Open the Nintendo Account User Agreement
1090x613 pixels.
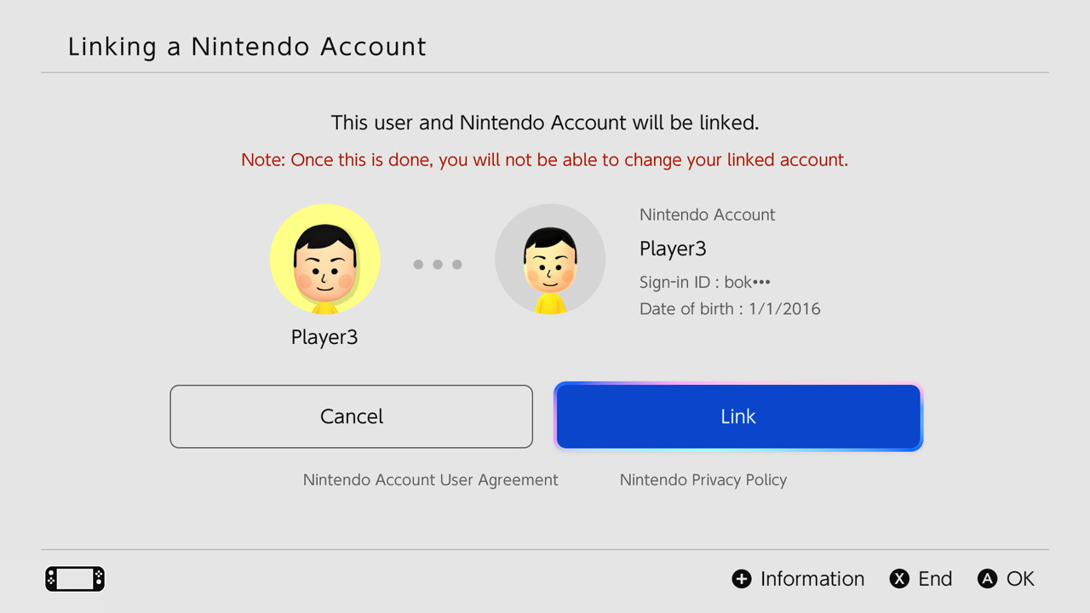pyautogui.click(x=430, y=479)
